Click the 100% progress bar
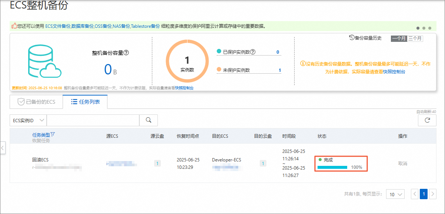The height and width of the screenshot is (214, 445). pyautogui.click(x=332, y=167)
